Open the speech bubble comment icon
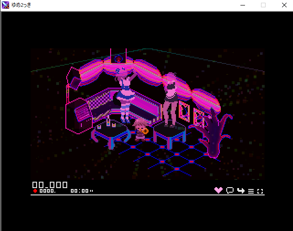The height and width of the screenshot is (231, 293). tap(230, 190)
